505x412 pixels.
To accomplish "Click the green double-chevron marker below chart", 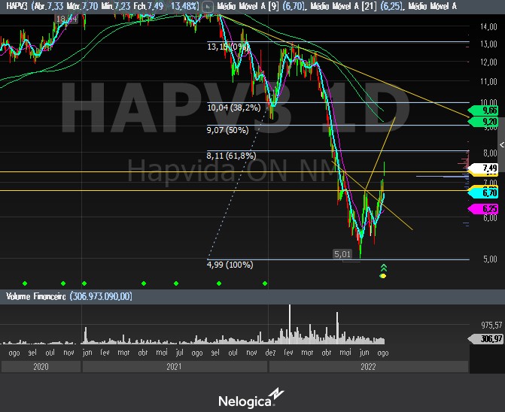I will click(x=383, y=267).
